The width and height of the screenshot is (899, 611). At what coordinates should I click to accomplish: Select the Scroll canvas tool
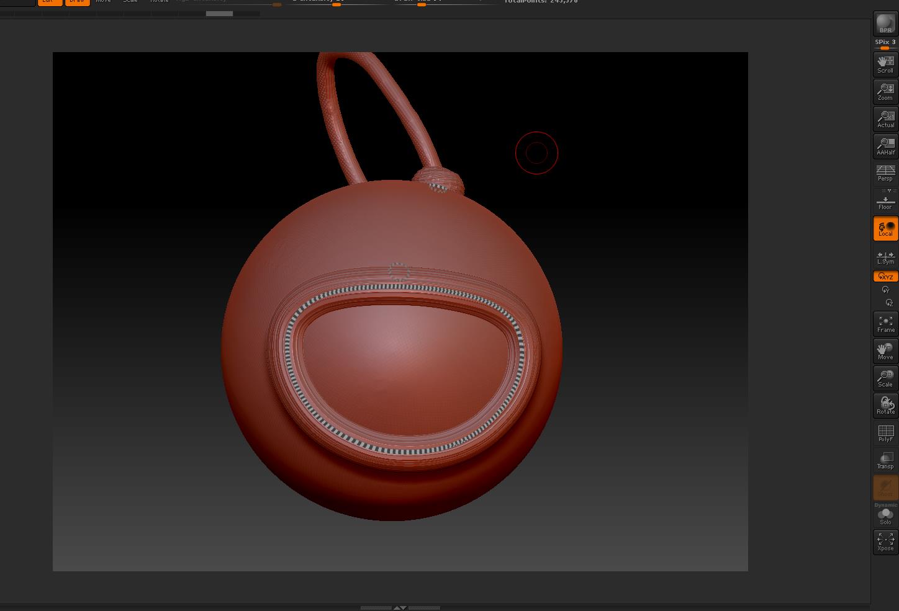point(885,65)
